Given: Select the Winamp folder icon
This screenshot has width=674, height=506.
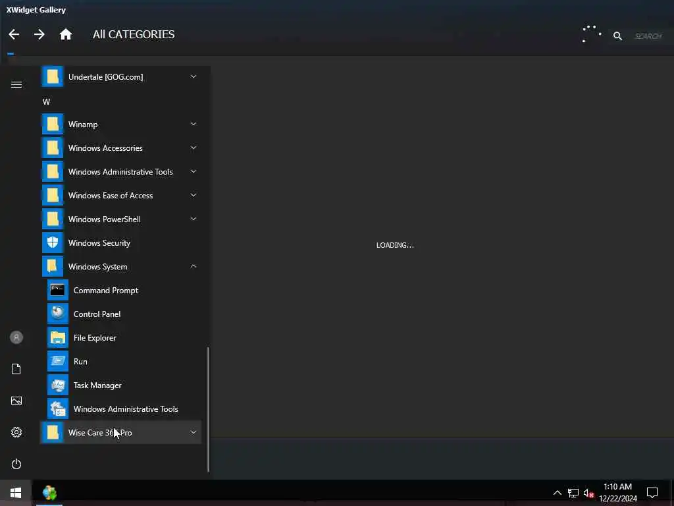Looking at the screenshot, I should pos(53,124).
